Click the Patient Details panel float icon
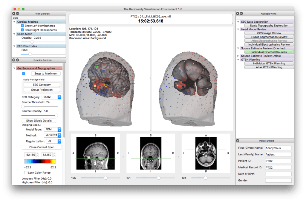The width and height of the screenshot is (306, 202). point(237,141)
